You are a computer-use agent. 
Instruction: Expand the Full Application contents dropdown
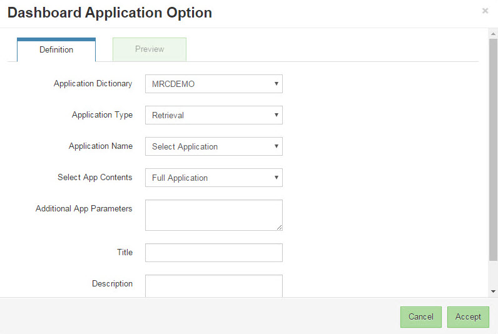pyautogui.click(x=214, y=178)
